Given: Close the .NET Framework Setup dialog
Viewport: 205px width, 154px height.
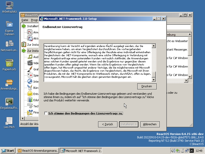Looking at the screenshot, I should tap(163, 19).
